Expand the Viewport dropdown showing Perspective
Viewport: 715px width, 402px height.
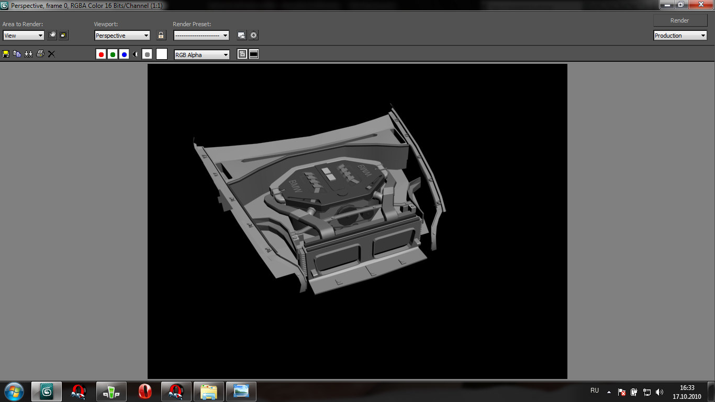pos(122,36)
